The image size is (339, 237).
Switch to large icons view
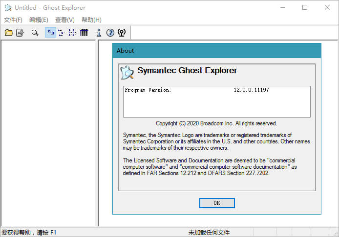click(x=51, y=33)
